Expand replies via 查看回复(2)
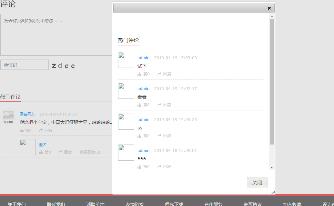 click(90, 152)
